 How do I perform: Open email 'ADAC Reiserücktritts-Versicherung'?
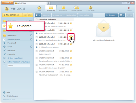(x=53, y=33)
